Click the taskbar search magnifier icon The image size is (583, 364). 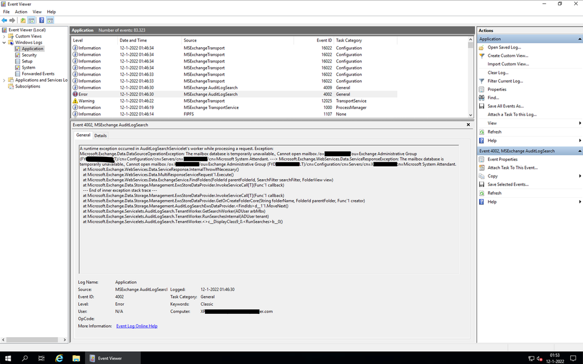tap(25, 358)
